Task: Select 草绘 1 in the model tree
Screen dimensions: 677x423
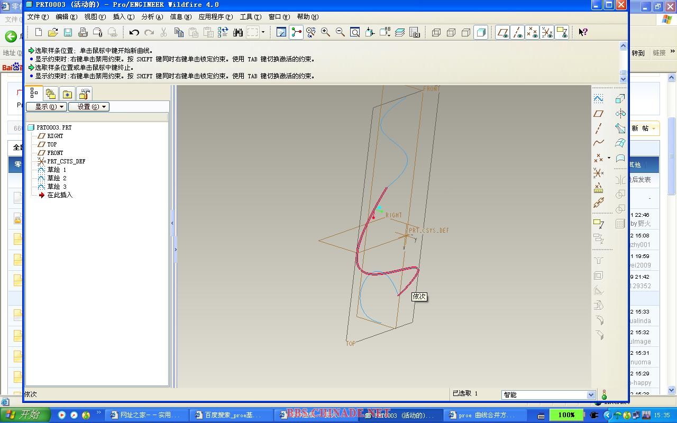Action: click(x=57, y=170)
